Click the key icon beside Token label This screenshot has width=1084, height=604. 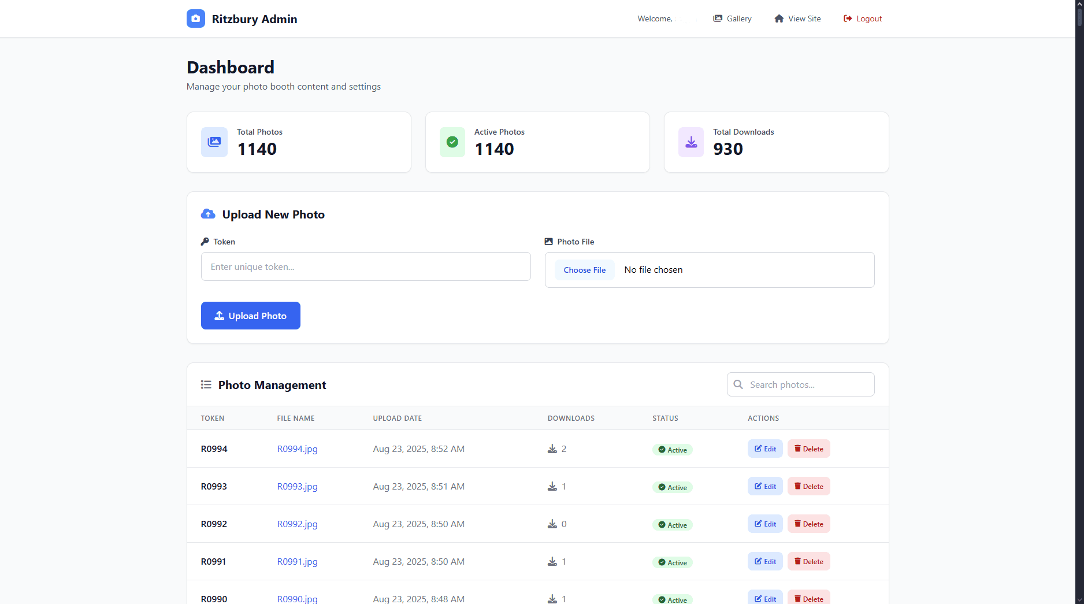(205, 241)
